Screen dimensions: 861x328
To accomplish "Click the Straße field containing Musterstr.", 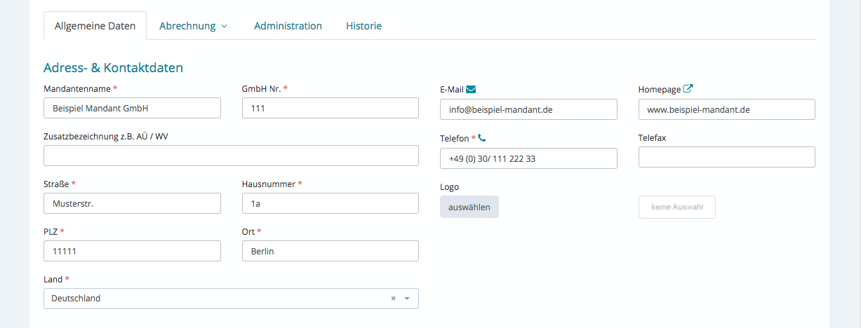I will 132,203.
